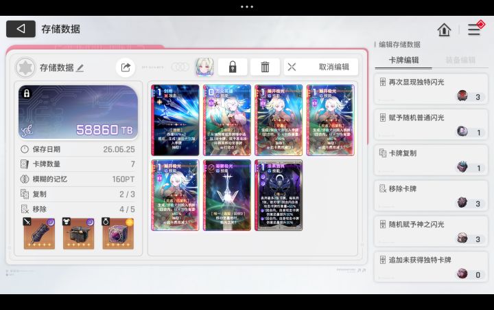Click the 160PT memory value
This screenshot has width=494, height=310.
[123, 179]
